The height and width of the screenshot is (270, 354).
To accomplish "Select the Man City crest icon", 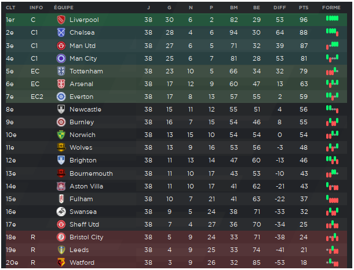I will (x=61, y=58).
